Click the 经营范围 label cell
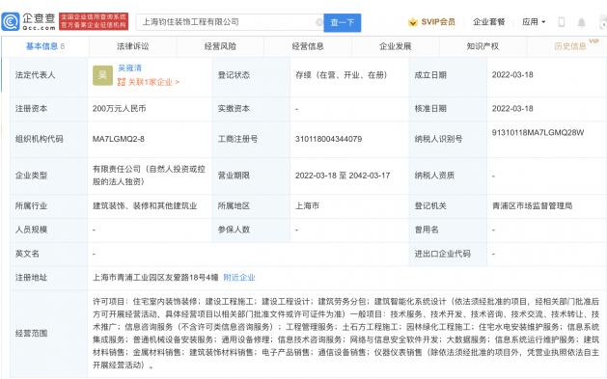 point(49,333)
